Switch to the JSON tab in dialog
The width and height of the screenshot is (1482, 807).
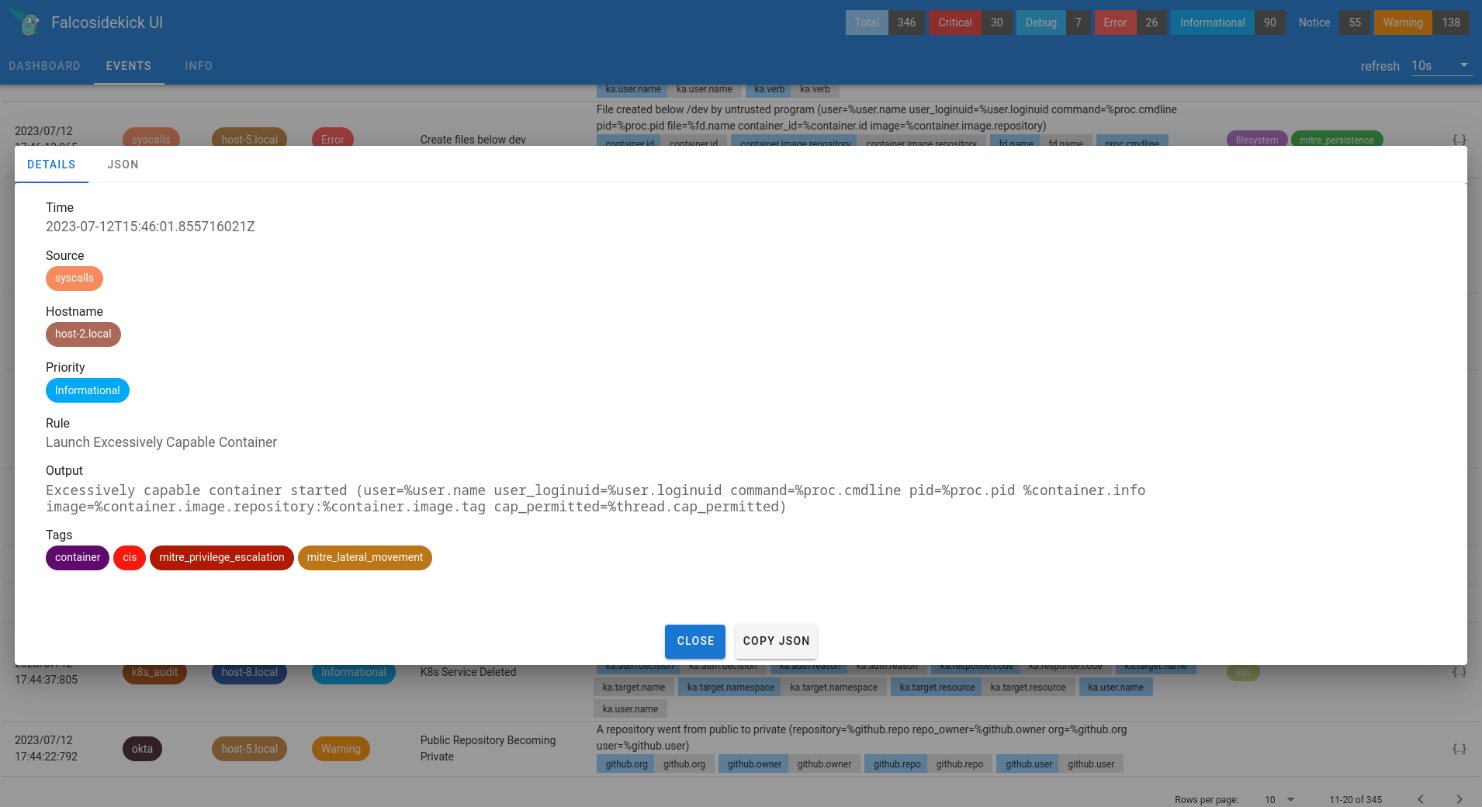point(123,165)
